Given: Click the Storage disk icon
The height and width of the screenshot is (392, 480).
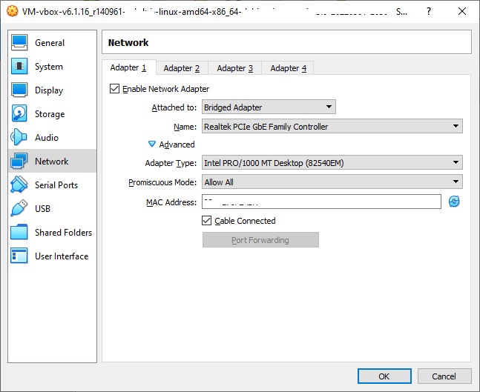Looking at the screenshot, I should point(19,113).
